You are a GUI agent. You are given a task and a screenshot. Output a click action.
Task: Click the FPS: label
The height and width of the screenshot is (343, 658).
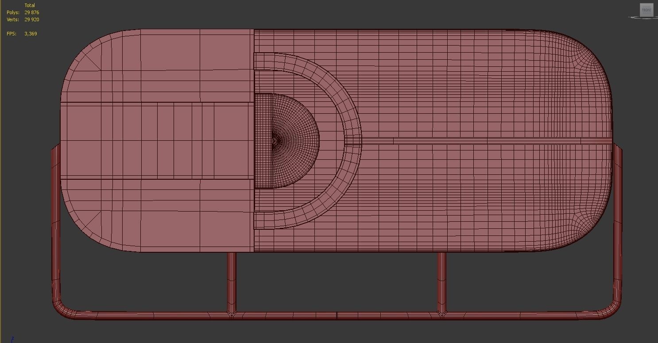12,34
